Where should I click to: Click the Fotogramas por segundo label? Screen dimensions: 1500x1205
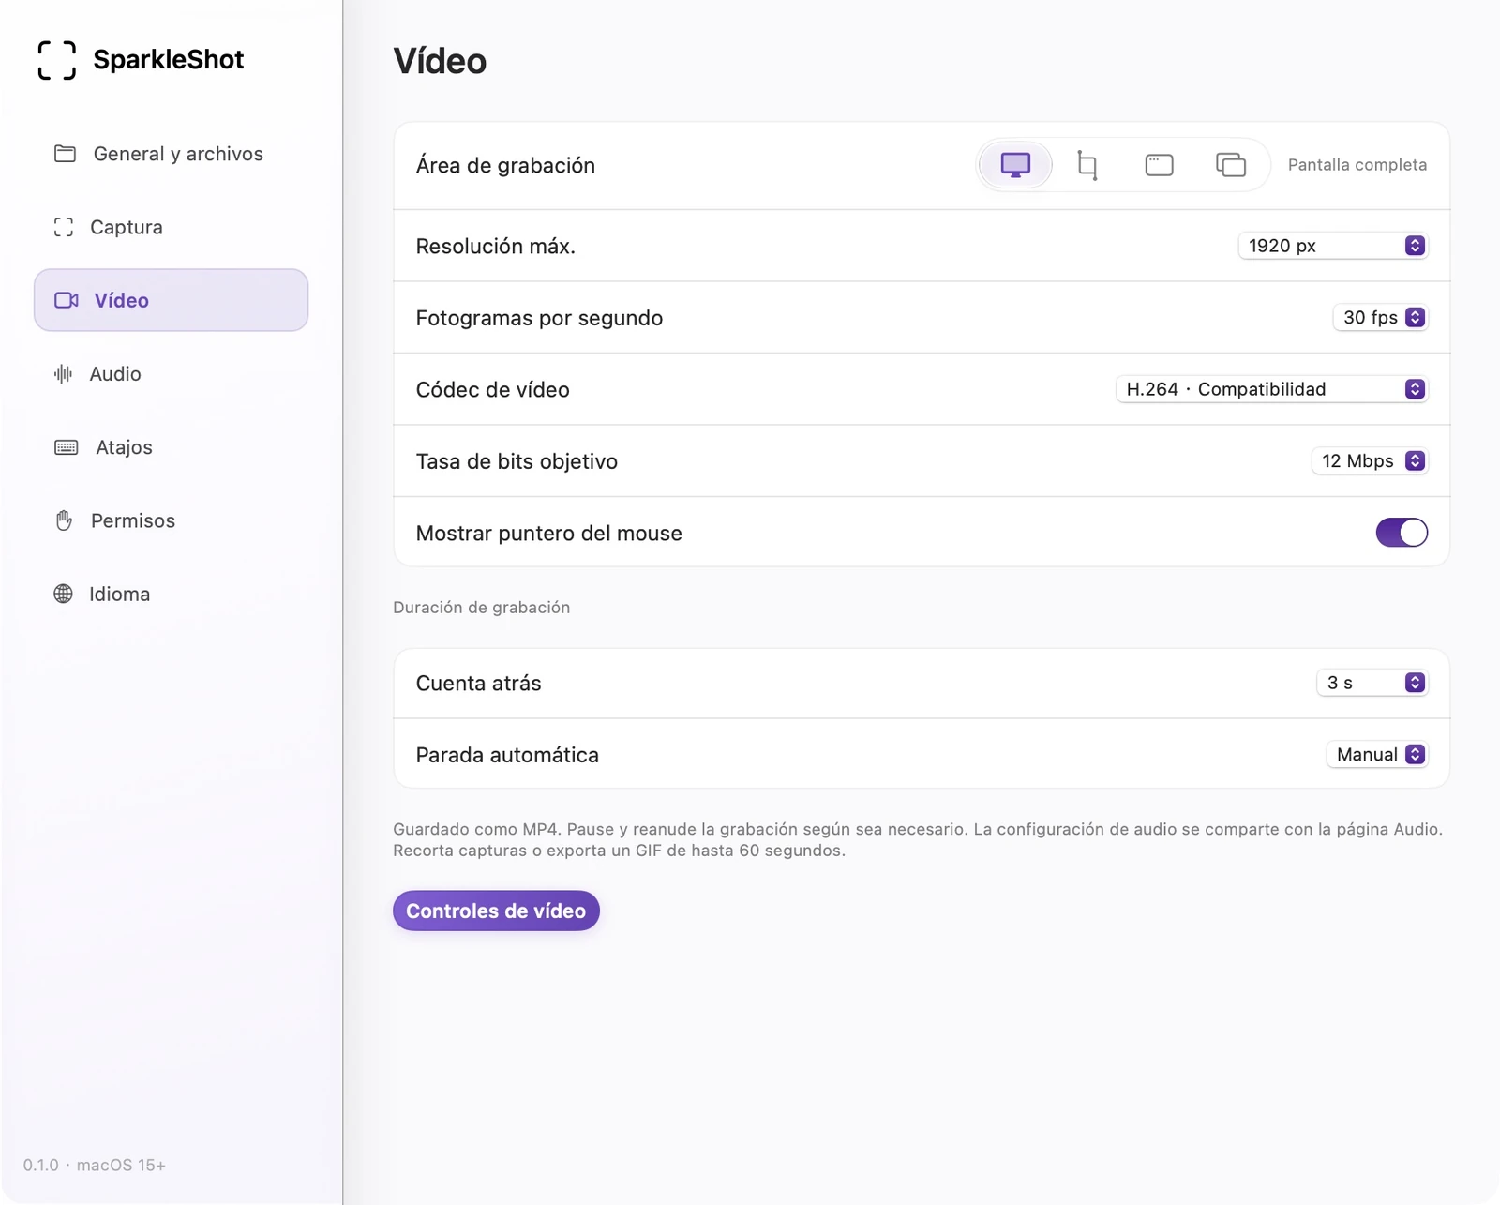click(539, 318)
